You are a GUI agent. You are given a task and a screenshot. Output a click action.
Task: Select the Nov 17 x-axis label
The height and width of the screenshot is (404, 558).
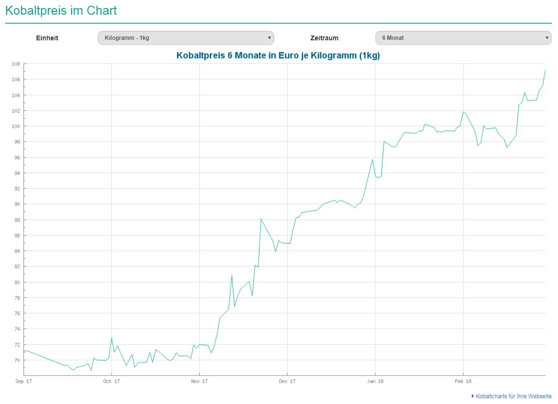(x=199, y=381)
